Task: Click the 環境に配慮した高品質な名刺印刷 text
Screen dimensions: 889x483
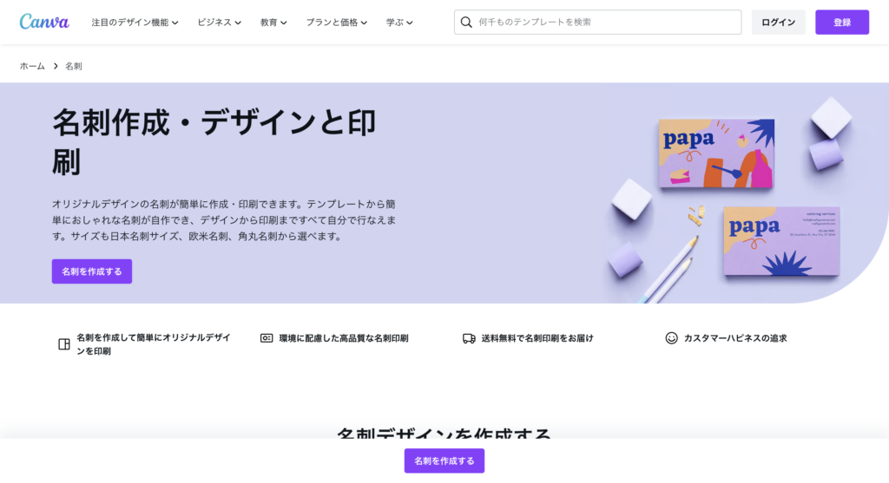Action: (344, 338)
